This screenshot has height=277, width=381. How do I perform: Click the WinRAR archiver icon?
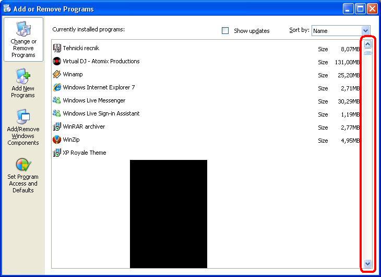(57, 126)
